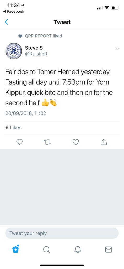Go to Home tab in bottom bar
The image size is (124, 269).
tap(15, 249)
